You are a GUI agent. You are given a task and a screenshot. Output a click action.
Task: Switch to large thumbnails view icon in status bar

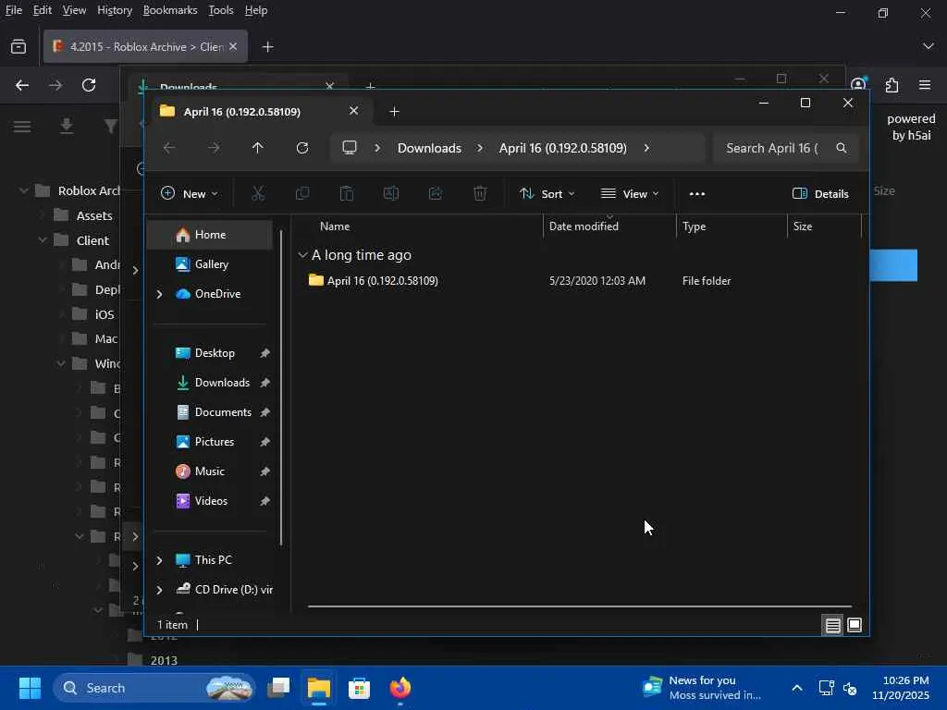[x=855, y=625]
